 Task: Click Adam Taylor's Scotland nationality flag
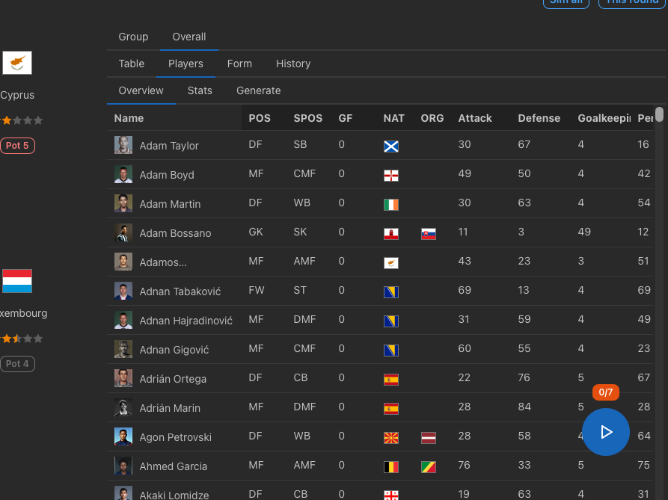click(x=391, y=146)
